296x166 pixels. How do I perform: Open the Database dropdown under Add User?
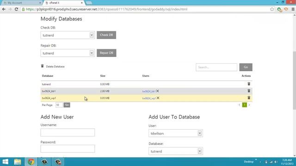click(x=176, y=151)
